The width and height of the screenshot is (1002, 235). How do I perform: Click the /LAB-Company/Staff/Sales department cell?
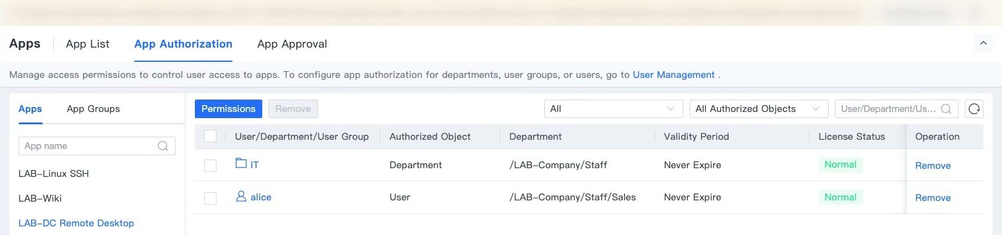click(573, 197)
